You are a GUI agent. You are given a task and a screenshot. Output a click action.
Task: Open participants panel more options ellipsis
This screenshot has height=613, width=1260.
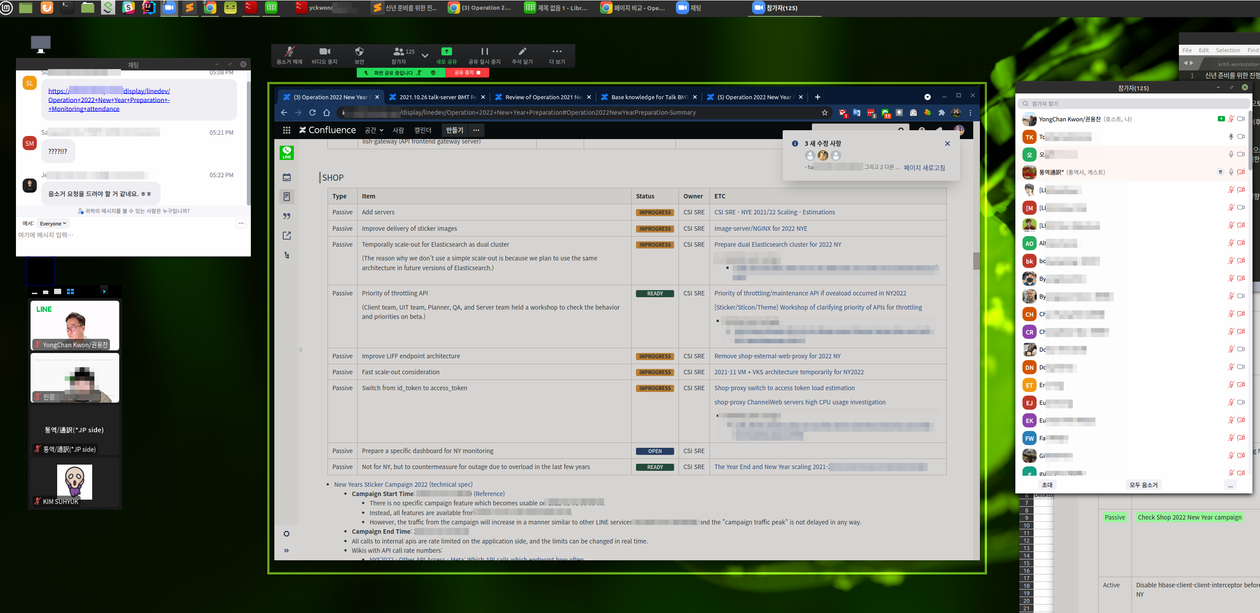tap(1230, 485)
